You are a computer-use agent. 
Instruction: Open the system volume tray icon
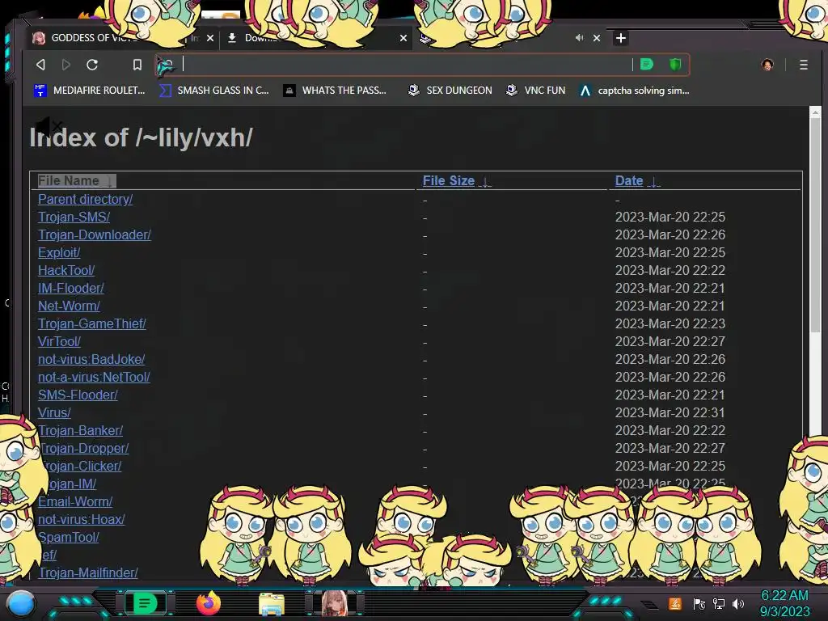click(x=738, y=603)
